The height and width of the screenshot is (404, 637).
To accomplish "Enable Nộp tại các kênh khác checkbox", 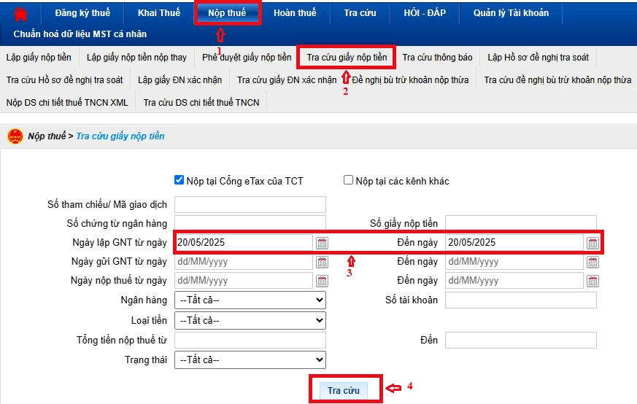I will tap(348, 180).
